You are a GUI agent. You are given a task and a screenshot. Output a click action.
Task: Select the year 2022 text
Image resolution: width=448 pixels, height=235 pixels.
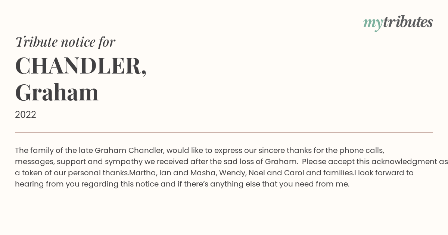coord(25,115)
